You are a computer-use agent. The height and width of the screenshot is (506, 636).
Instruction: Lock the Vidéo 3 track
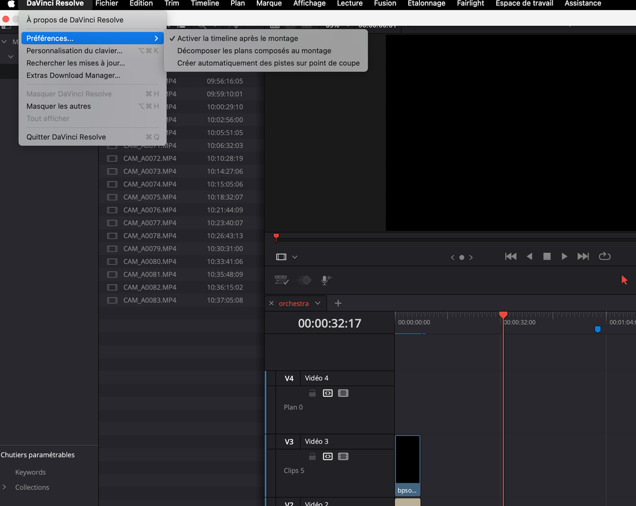click(x=312, y=457)
